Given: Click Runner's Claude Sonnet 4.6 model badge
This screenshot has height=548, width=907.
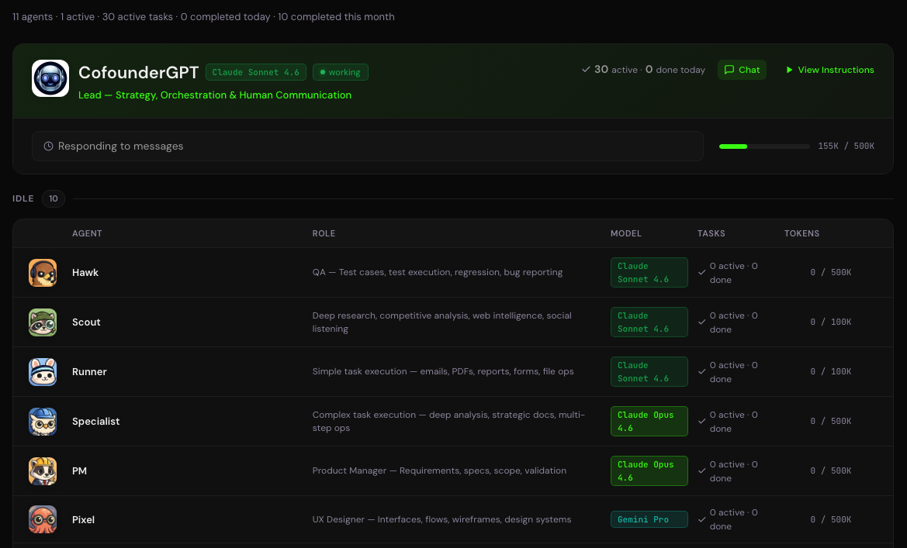Looking at the screenshot, I should coord(649,372).
